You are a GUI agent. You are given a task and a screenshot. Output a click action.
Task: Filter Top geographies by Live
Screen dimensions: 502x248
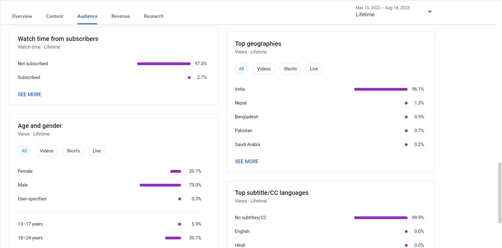pos(314,69)
